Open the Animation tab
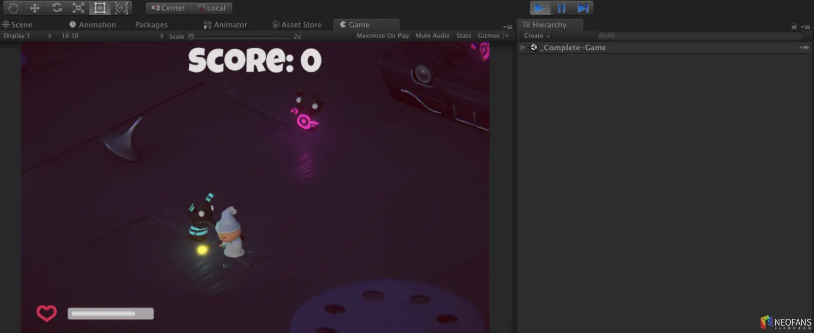 click(x=93, y=24)
